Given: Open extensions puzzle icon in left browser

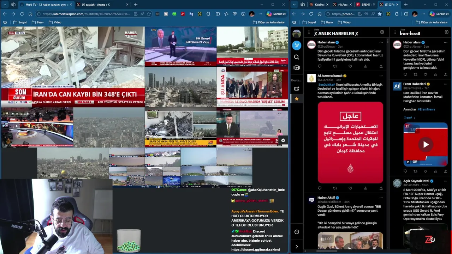Looking at the screenshot, I should point(208,14).
